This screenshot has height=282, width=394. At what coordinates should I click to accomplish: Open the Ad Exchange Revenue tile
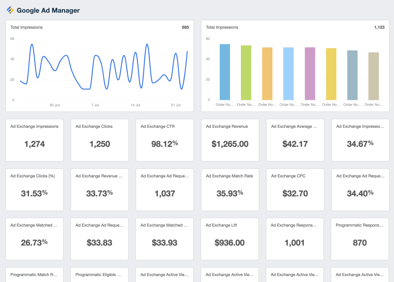(x=230, y=140)
